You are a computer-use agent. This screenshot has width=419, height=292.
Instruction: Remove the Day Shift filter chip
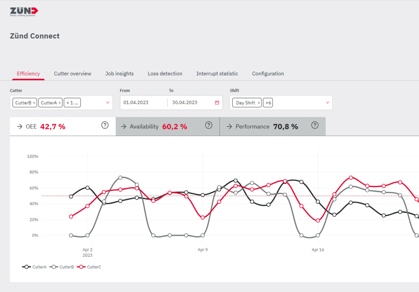[259, 103]
